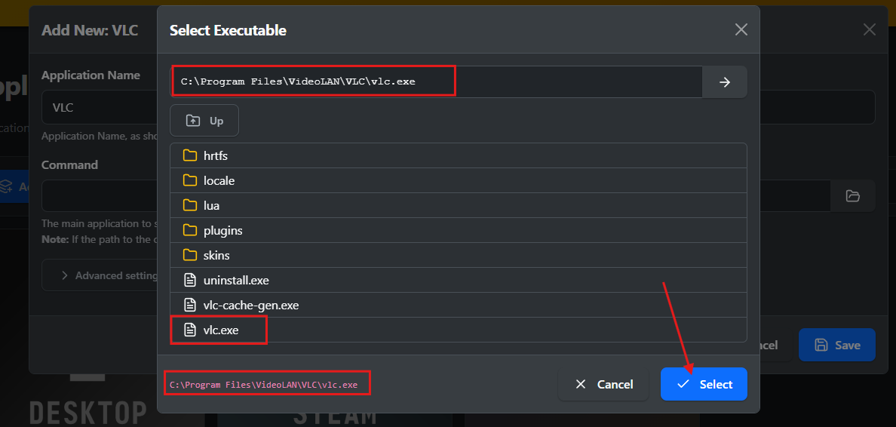Click the checkmark icon on the Select button
This screenshot has width=896, height=427.
pos(683,384)
